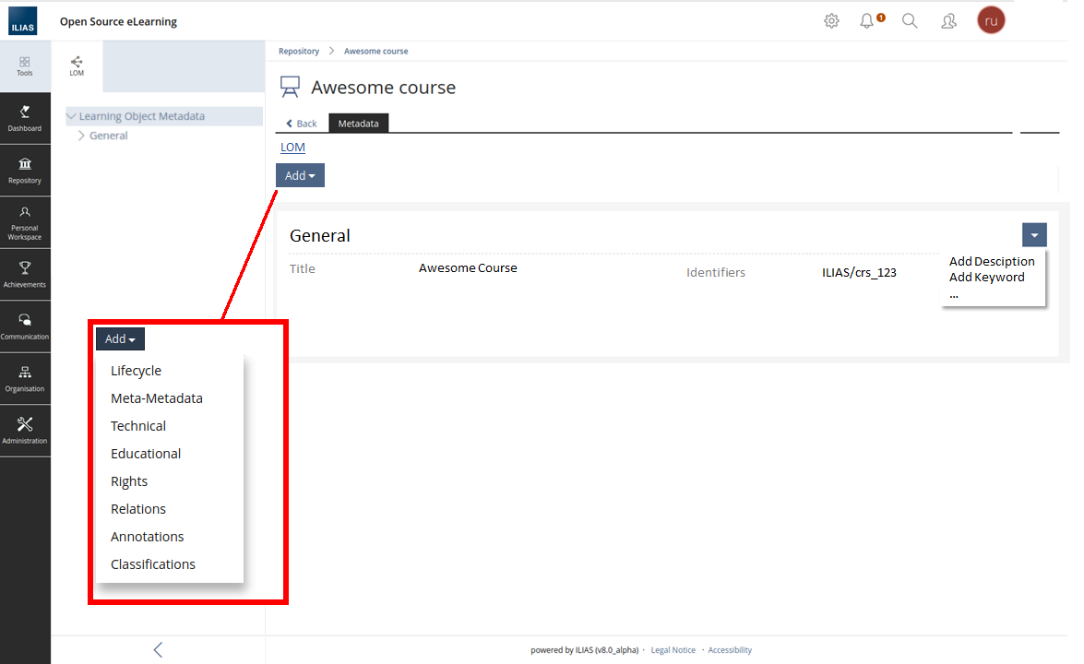1084x664 pixels.
Task: Open the Repository menu
Action: coord(25,171)
